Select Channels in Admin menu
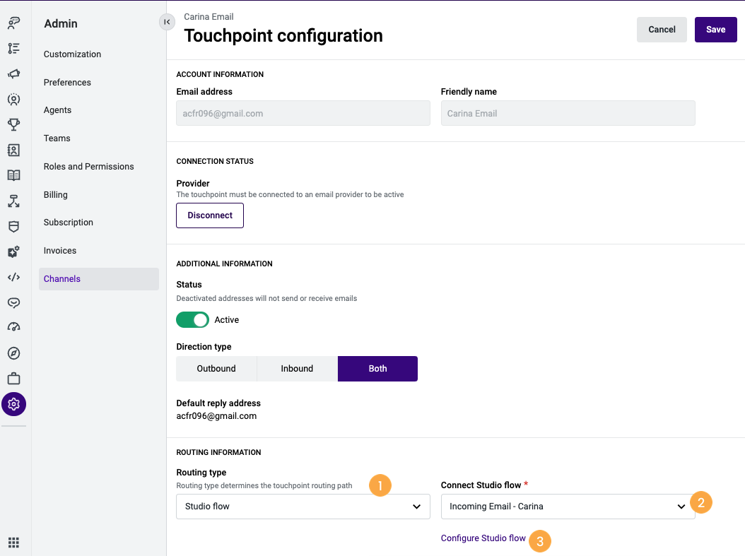Screen dimensions: 745x556 (x=99, y=279)
